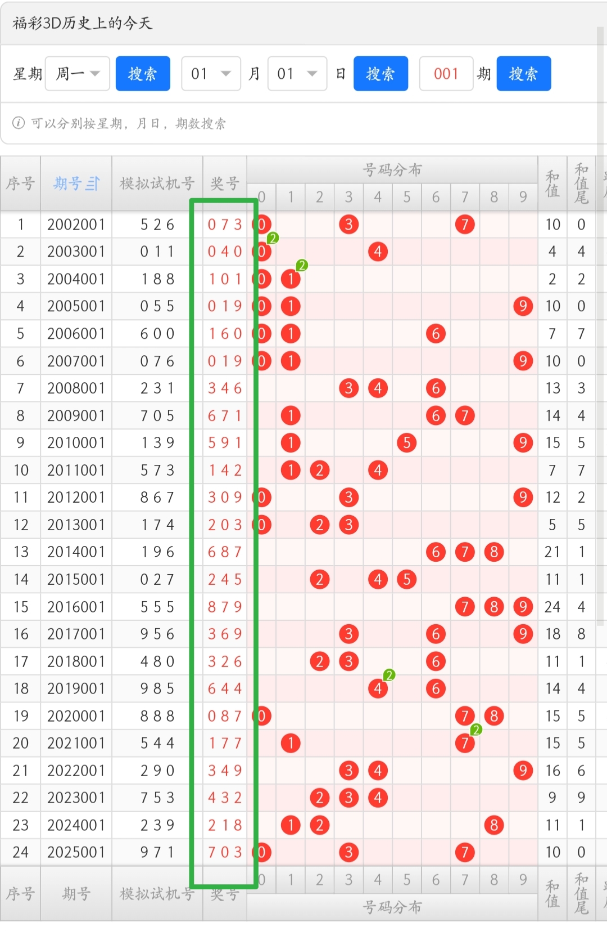Screen dimensions: 607x931
Task: Click the red 6 ball in row 2006001
Action: click(436, 334)
